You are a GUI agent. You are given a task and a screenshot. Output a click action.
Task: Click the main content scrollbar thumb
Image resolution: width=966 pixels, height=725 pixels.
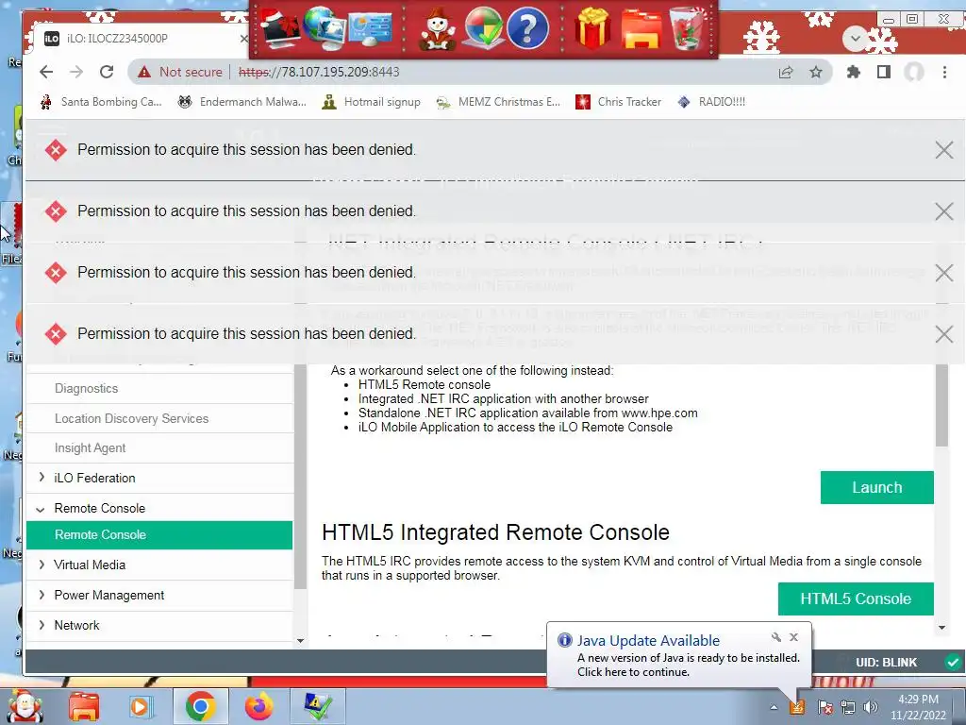click(x=941, y=405)
